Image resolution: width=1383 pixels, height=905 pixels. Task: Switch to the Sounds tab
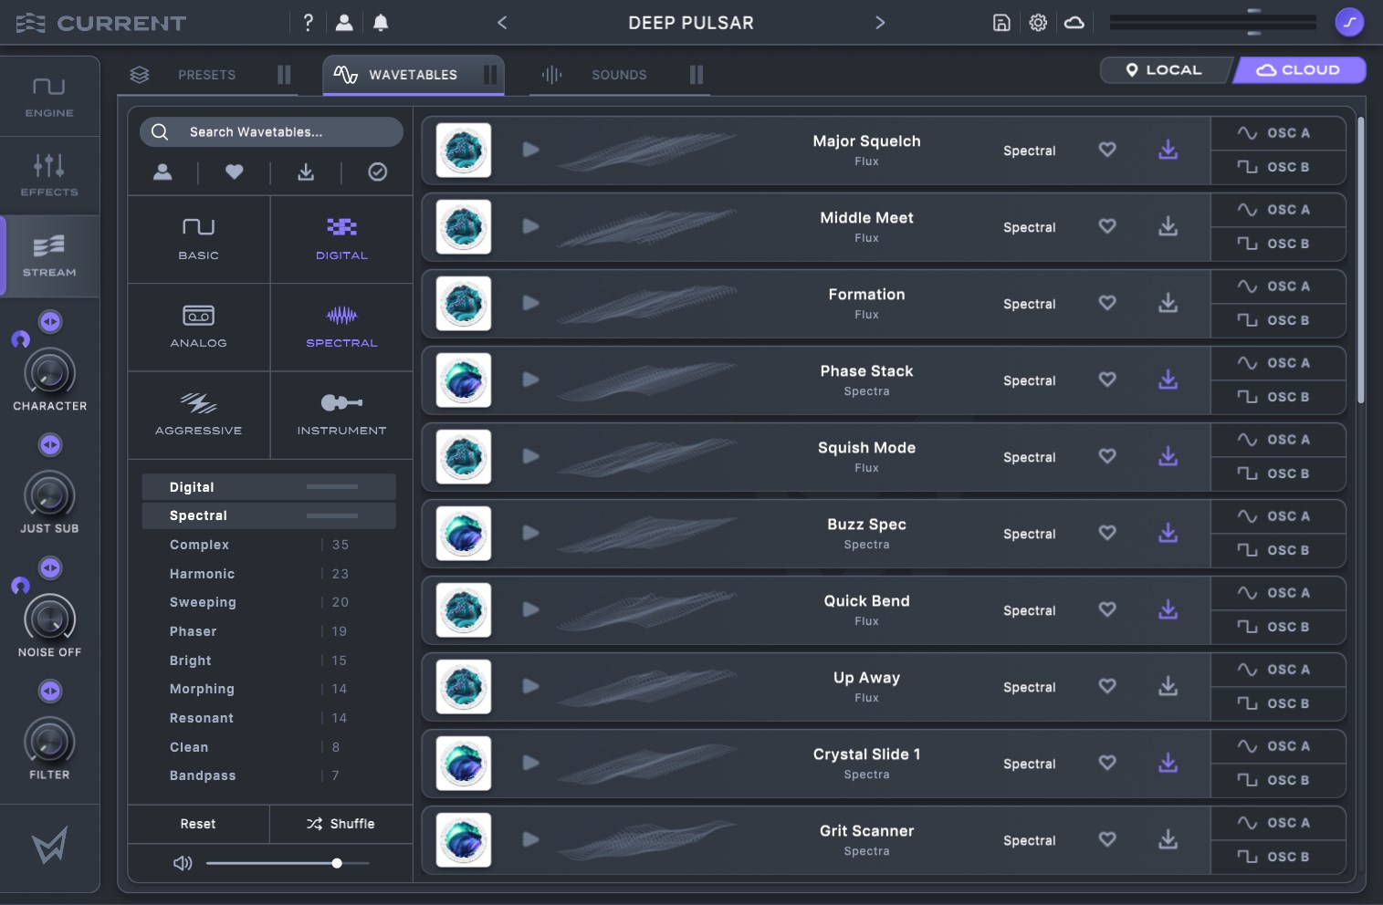pyautogui.click(x=618, y=75)
